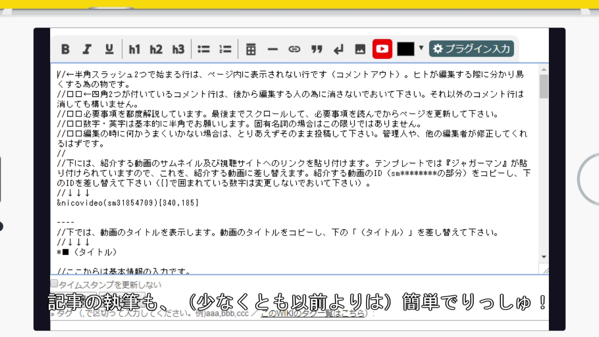The image size is (599, 337).
Task: Insert a line break with the arrow icon
Action: (x=338, y=49)
